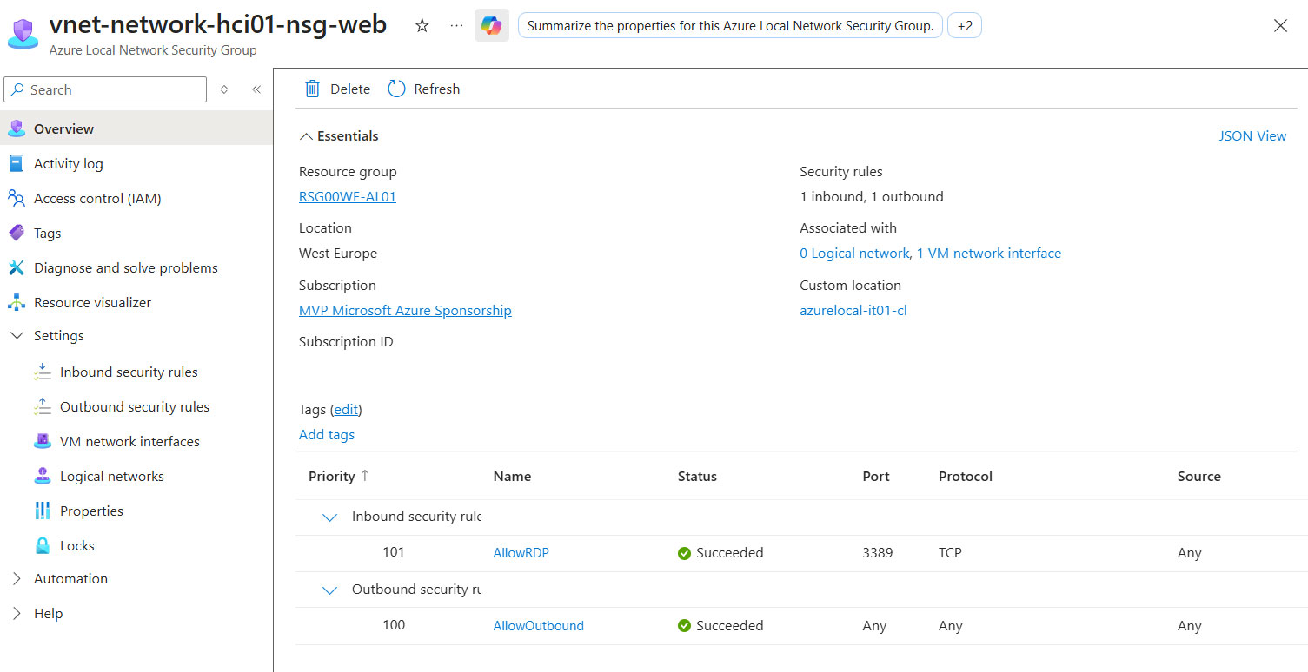Viewport: 1308px width, 672px height.
Task: Click the Access control (IAM) people icon
Action: (17, 198)
